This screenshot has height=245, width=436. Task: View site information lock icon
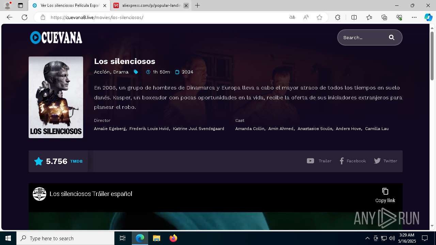(43, 17)
